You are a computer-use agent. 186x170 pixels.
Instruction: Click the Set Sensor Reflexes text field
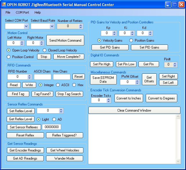coord(52,127)
